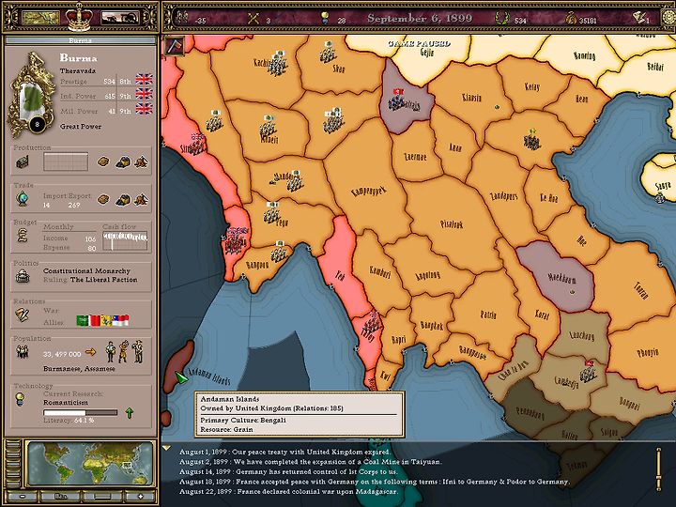The height and width of the screenshot is (507, 676).
Task: Click the manpower soldiers icon in top bar
Action: point(183,18)
